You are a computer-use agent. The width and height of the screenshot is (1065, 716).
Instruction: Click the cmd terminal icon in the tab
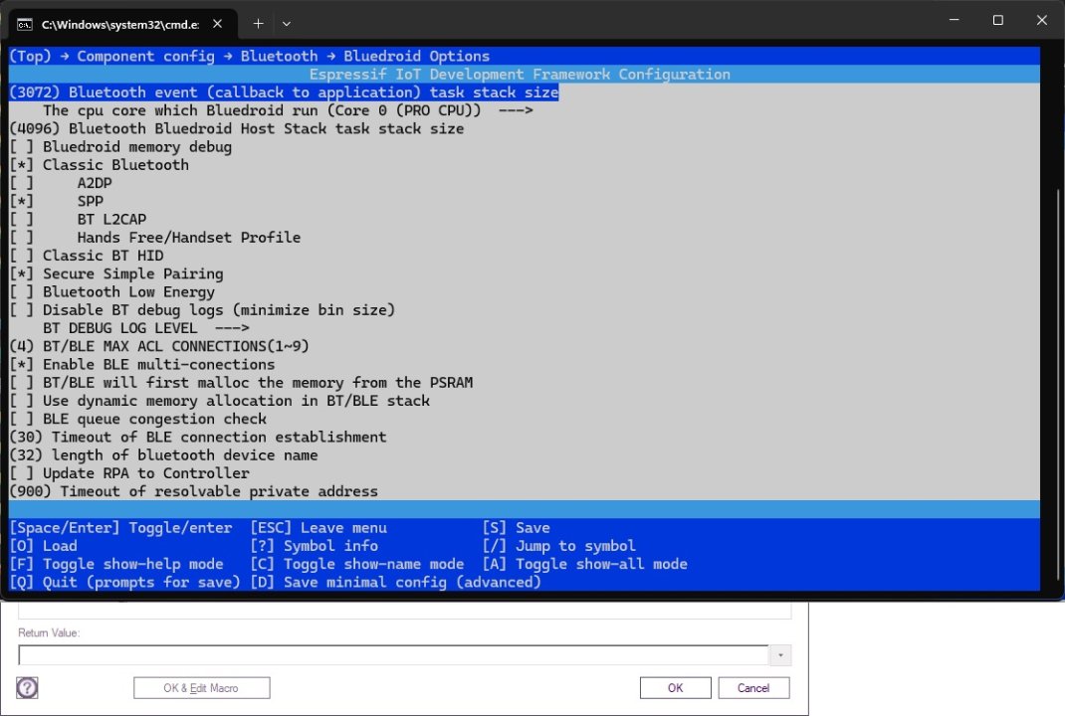(x=25, y=25)
